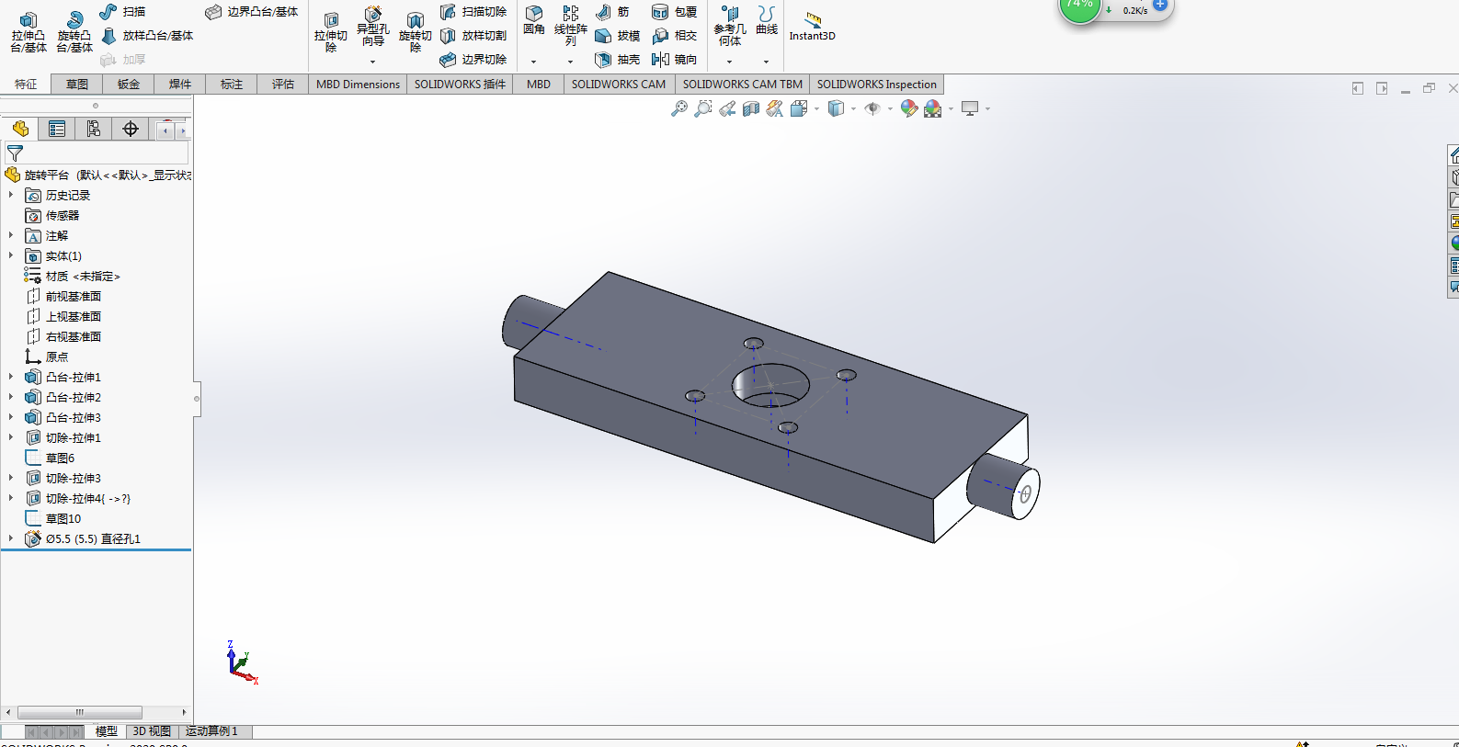Click Zoom to Area icon
The image size is (1459, 747).
pos(703,108)
